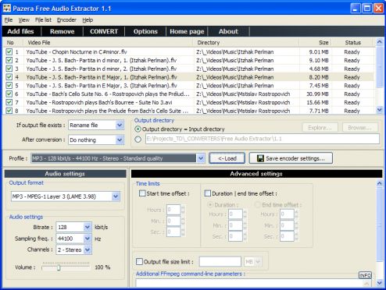The image size is (386, 290).
Task: Click Home page in the toolbar
Action: click(x=187, y=31)
